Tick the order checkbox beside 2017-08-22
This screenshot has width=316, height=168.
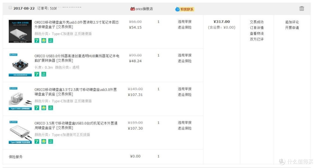[x=10, y=8]
